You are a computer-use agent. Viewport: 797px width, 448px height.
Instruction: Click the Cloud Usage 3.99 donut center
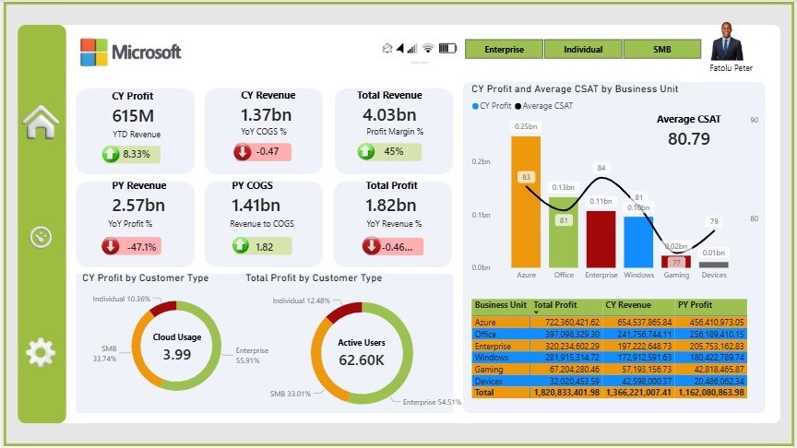[177, 354]
